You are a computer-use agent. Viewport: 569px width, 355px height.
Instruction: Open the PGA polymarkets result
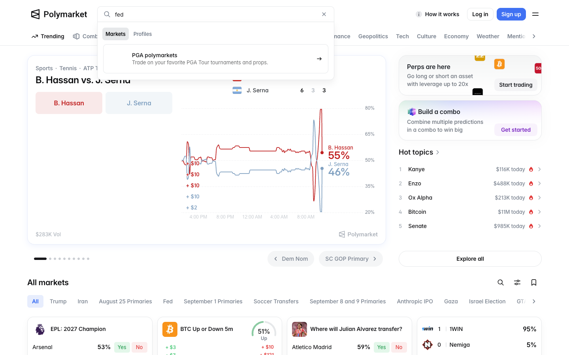point(216,59)
